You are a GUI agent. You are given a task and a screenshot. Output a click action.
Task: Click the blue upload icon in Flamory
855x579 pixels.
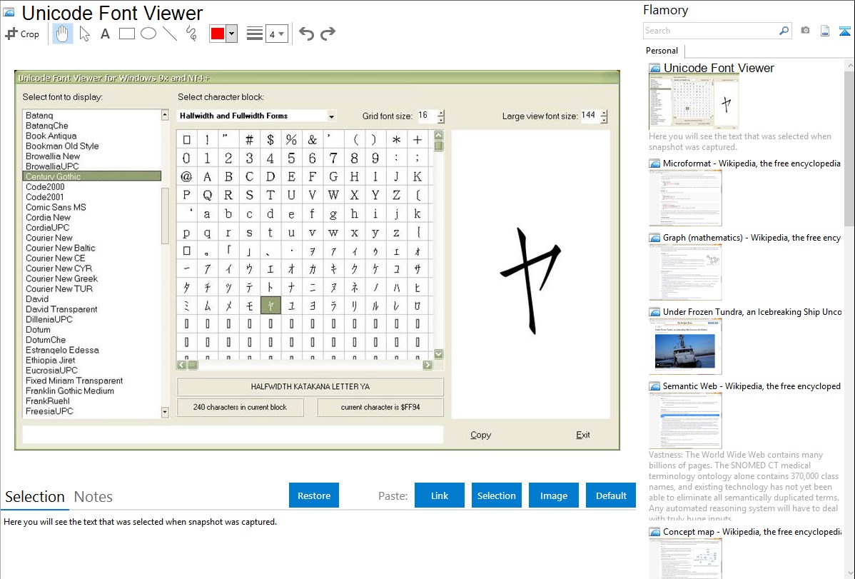pyautogui.click(x=844, y=31)
